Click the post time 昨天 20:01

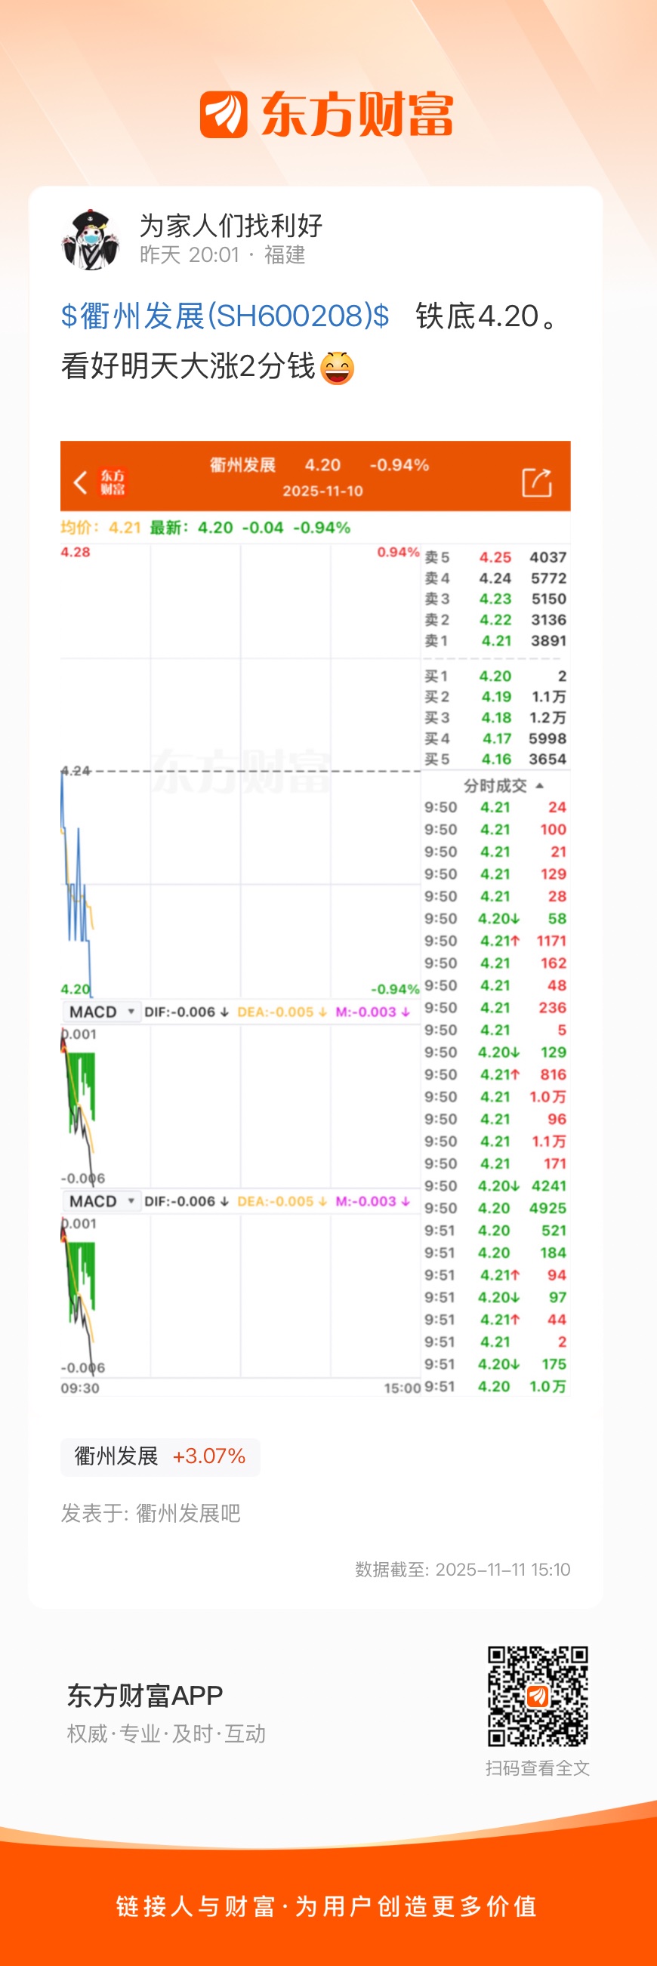tap(190, 255)
